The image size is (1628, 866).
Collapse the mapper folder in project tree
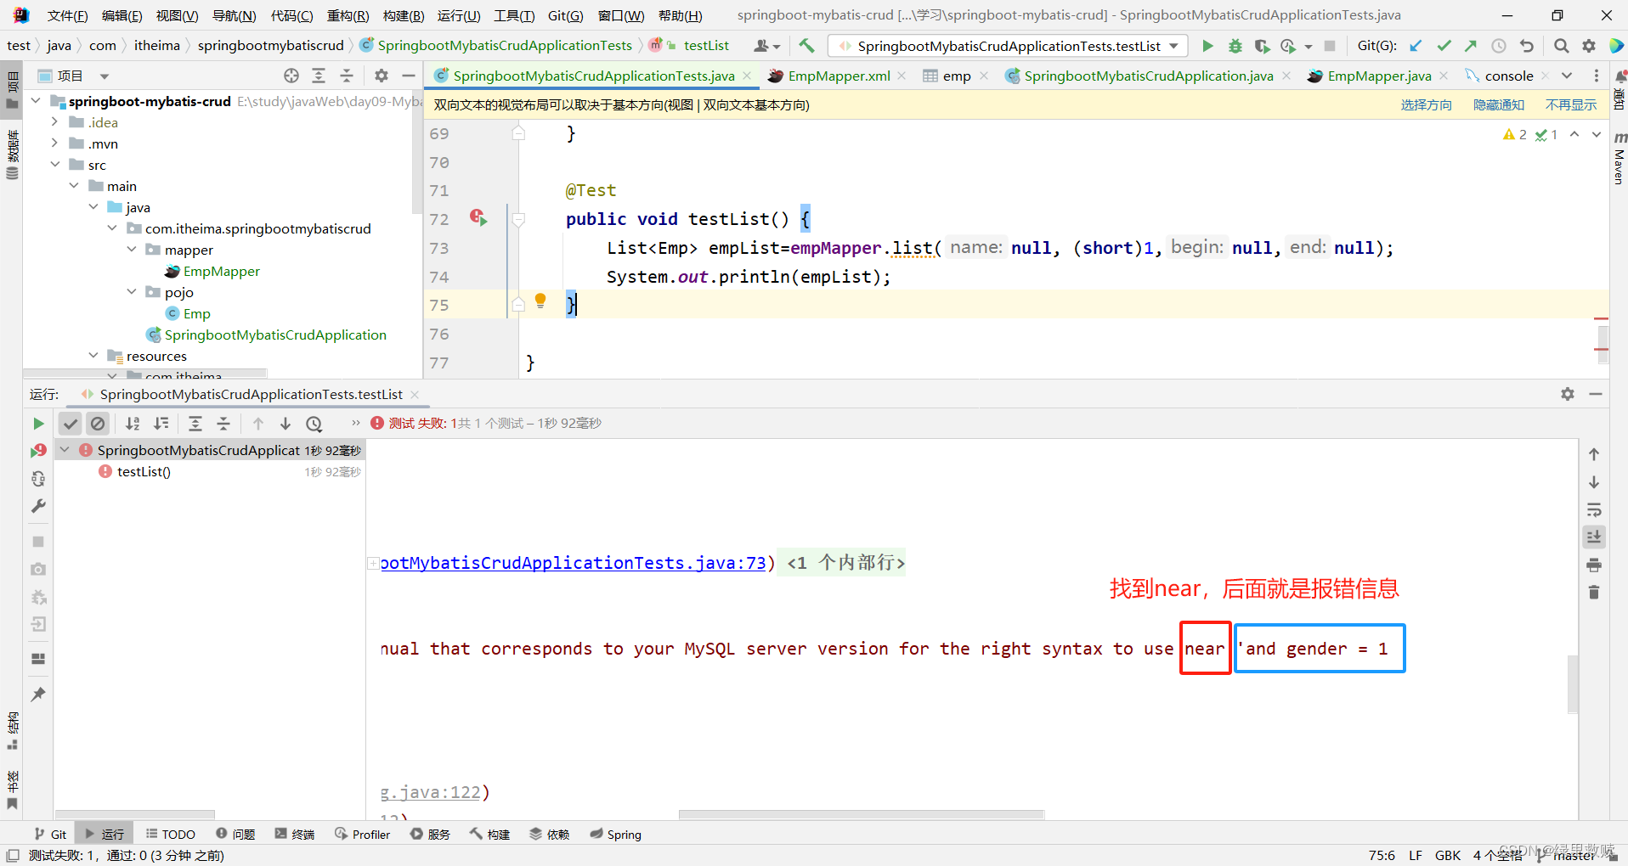132,250
